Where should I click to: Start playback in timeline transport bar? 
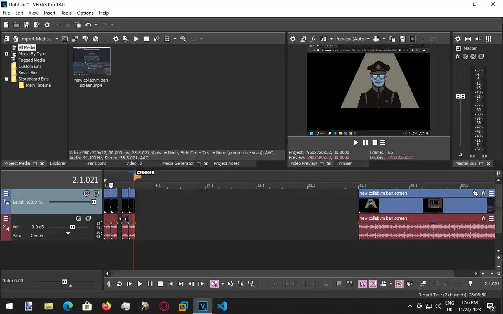140,284
